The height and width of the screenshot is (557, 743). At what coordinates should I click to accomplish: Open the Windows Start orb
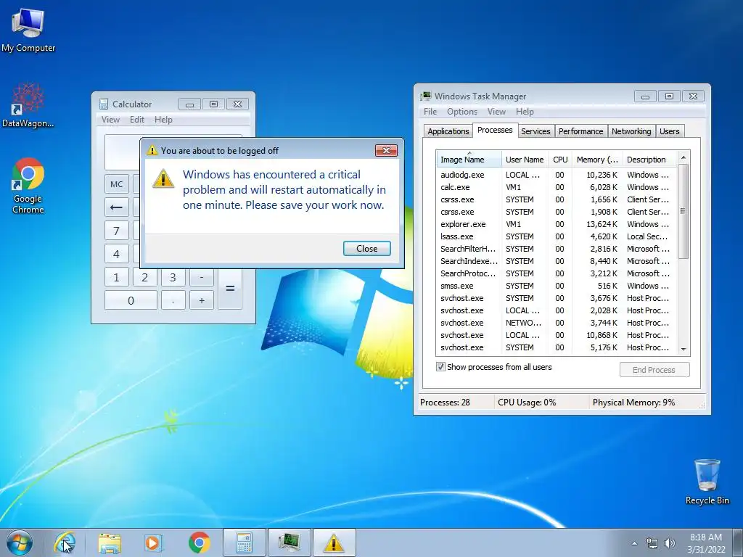20,542
